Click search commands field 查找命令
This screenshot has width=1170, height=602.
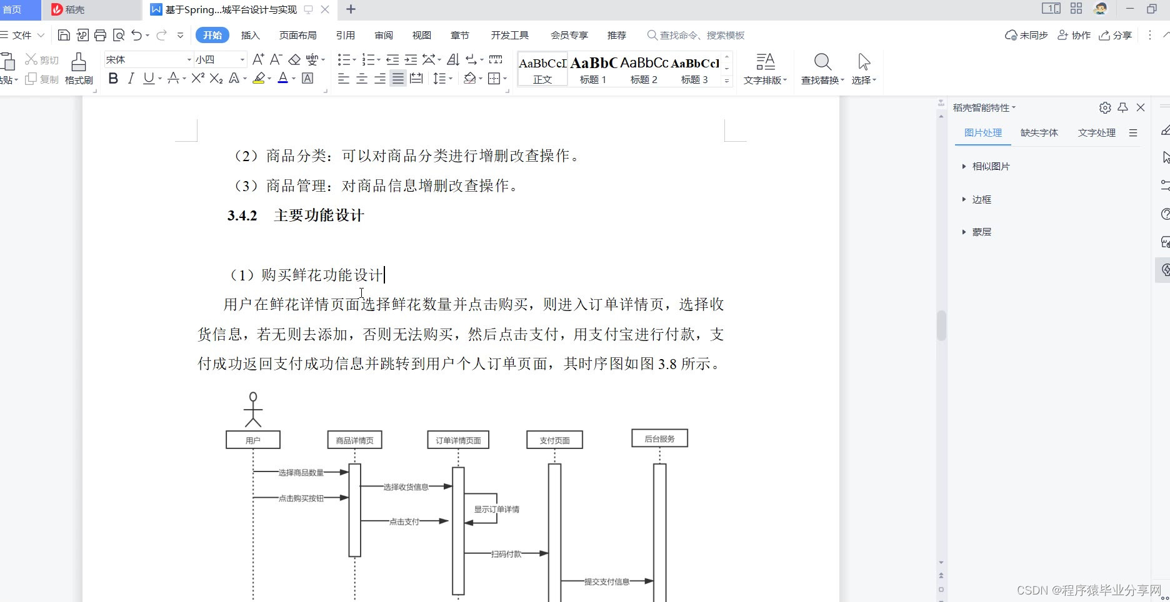pos(696,35)
